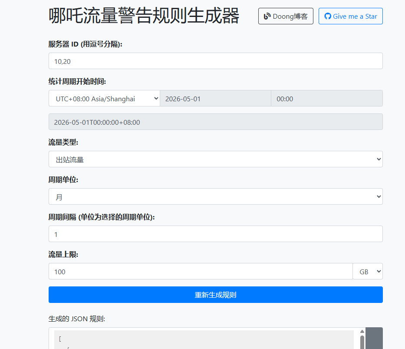The image size is (405, 349).
Task: Click the gray button right of JSON output
Action: pos(374,338)
